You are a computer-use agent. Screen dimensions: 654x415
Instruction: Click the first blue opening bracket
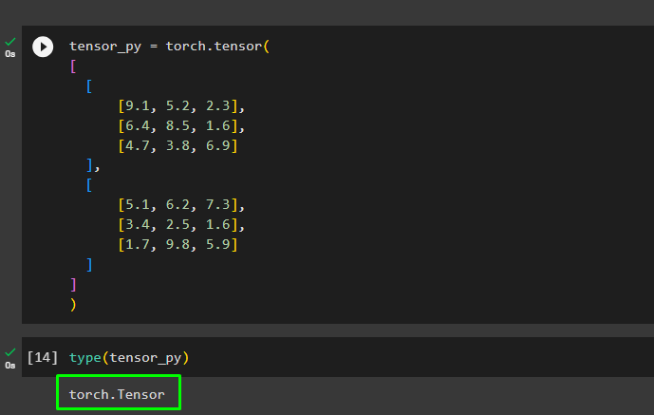point(89,86)
